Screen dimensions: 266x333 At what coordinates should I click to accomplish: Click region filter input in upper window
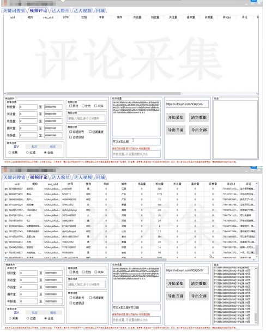tap(86, 118)
